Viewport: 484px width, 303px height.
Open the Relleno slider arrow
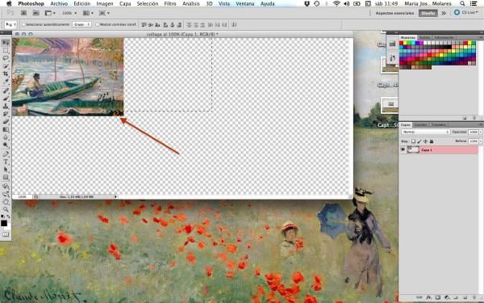coord(480,141)
